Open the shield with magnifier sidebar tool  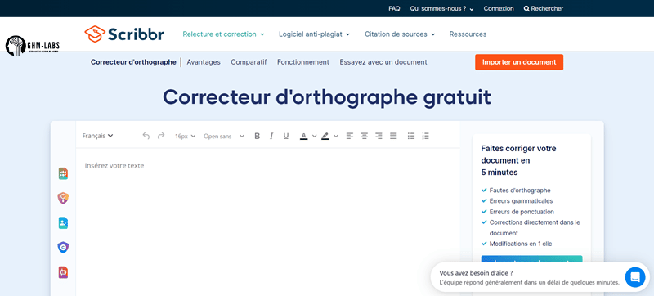[x=63, y=199]
